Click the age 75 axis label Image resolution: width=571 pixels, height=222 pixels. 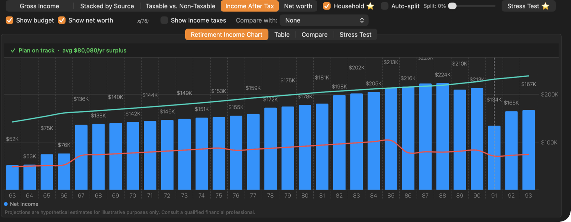[219, 196]
